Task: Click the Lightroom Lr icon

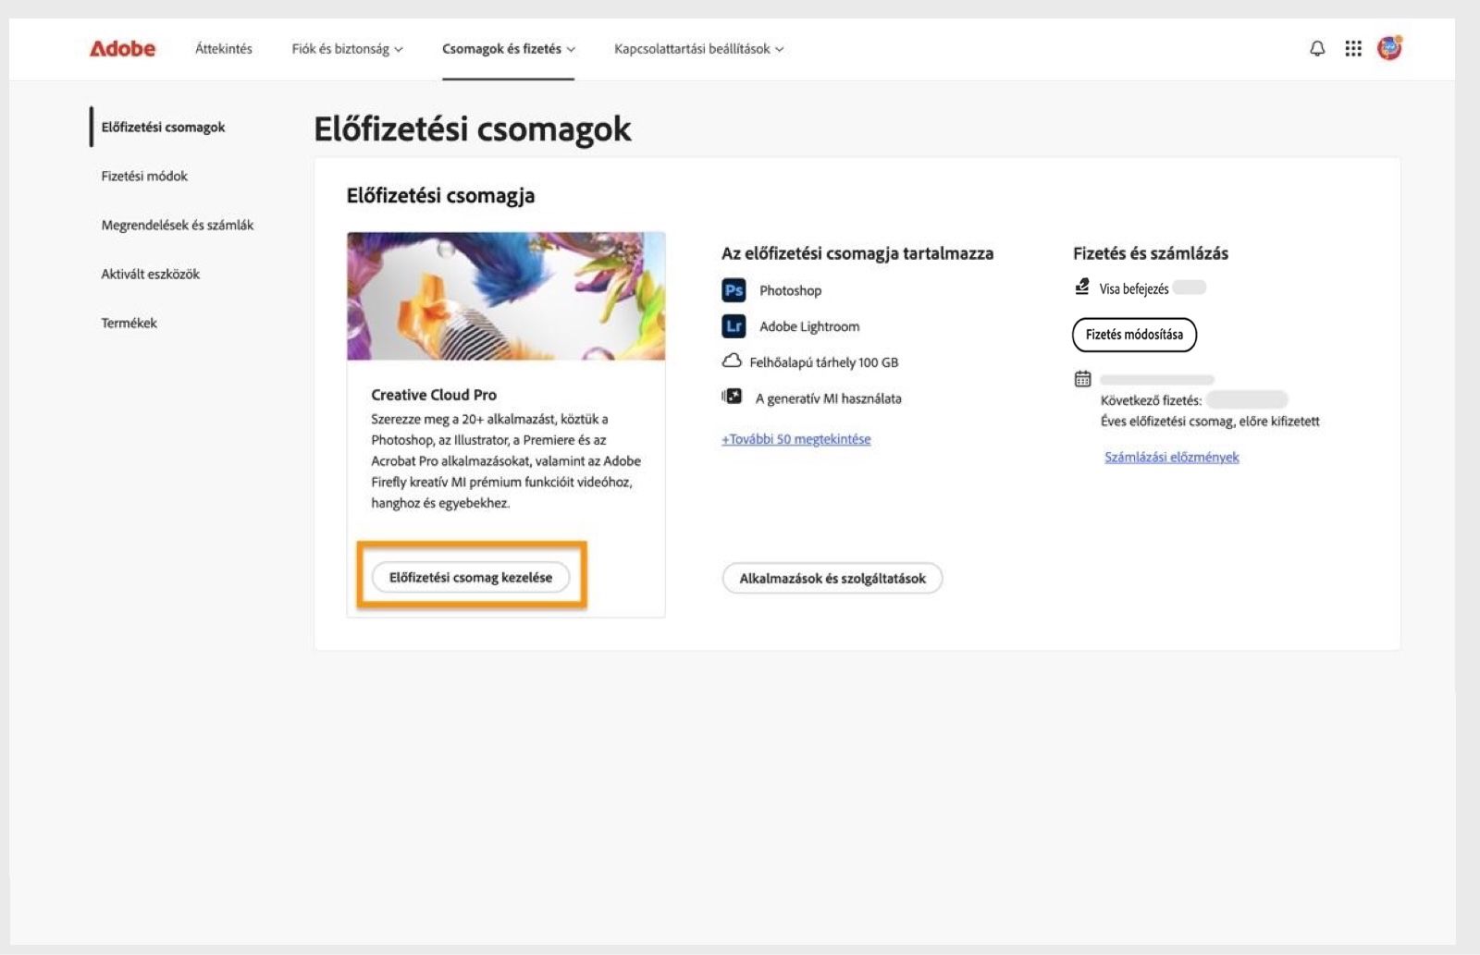Action: (734, 326)
